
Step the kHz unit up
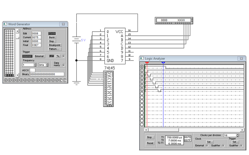pyautogui.click(x=47, y=64)
